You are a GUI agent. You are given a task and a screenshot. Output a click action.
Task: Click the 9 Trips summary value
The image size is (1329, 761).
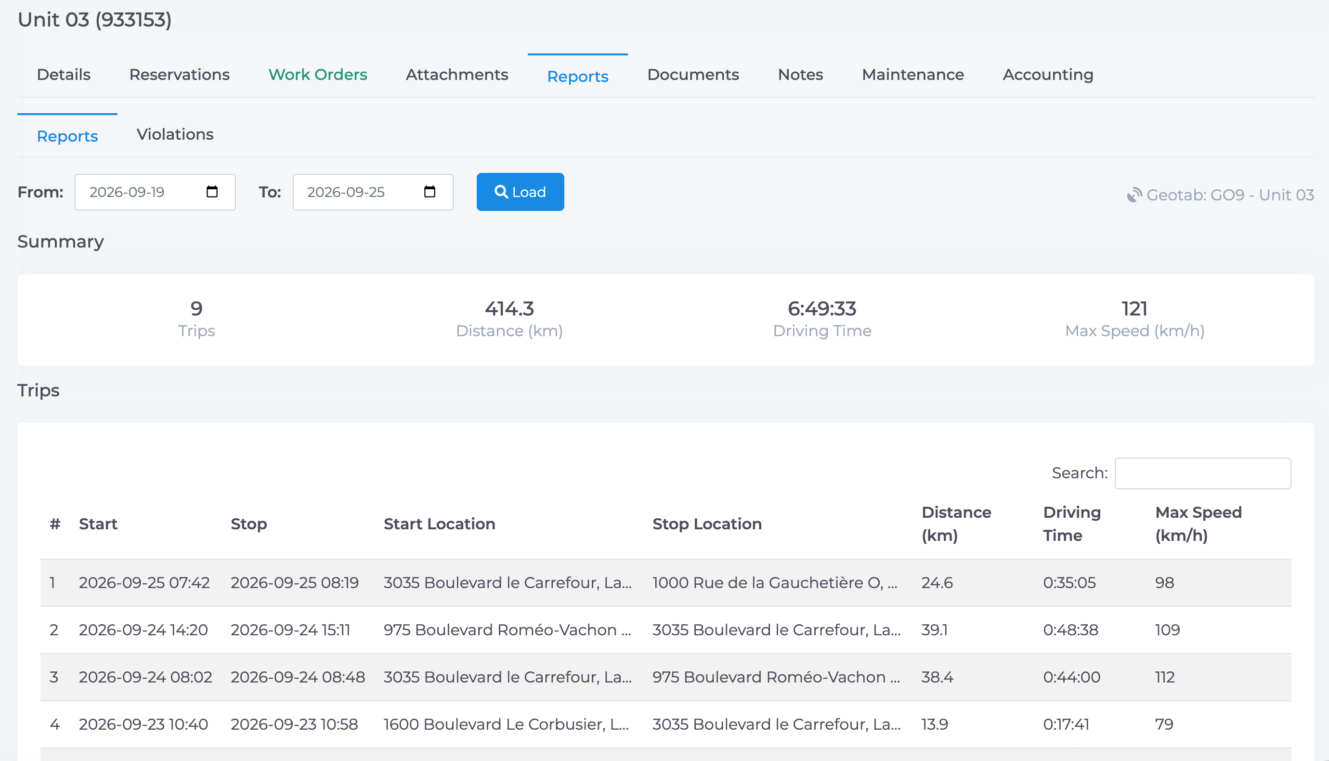tap(196, 308)
